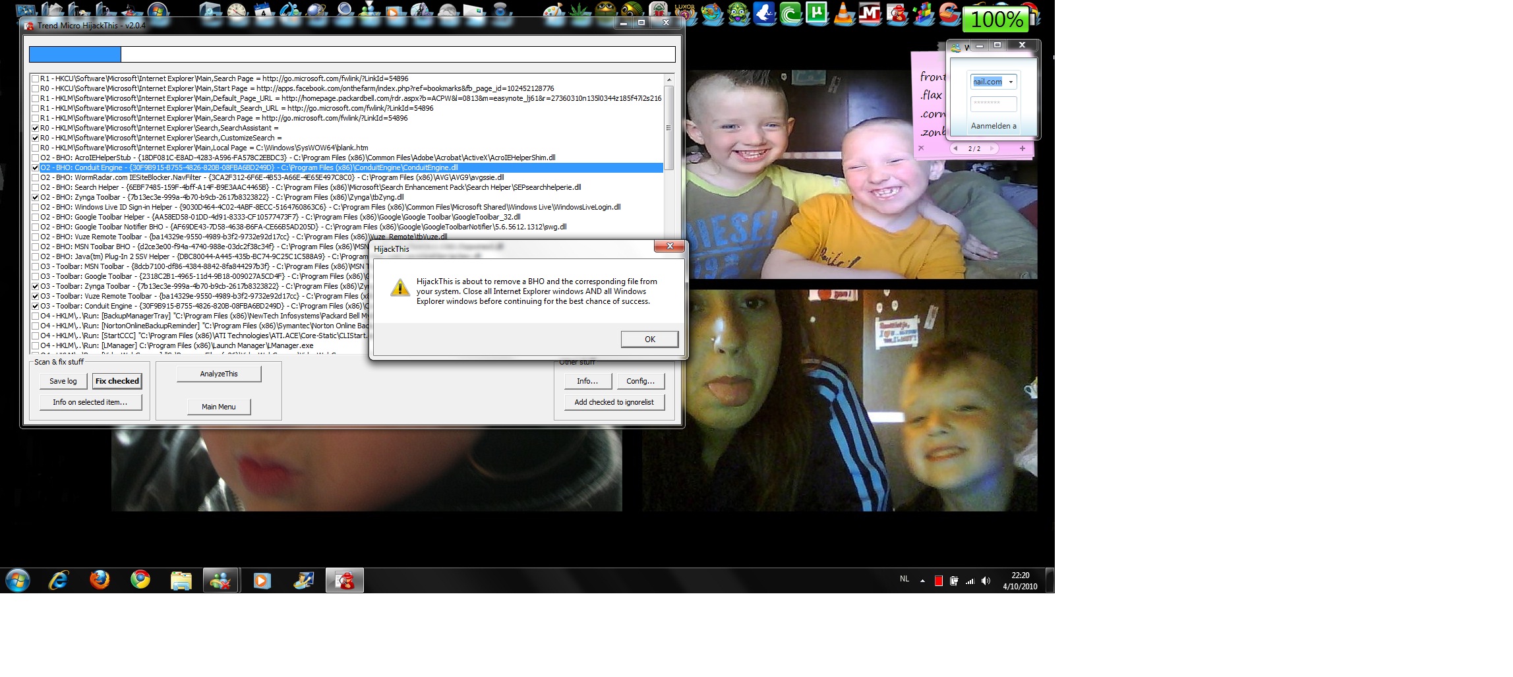Uncheck the O2 BHO Zynga Toolbar entry
Viewport: 1513px width, 677px height.
[x=36, y=197]
